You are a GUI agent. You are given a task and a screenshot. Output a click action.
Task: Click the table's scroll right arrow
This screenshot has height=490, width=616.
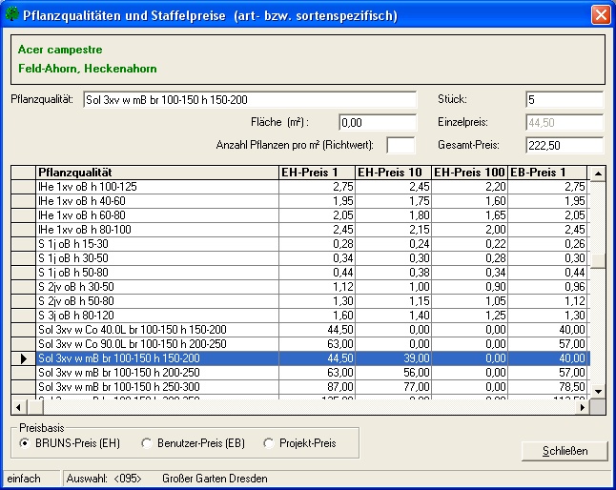pos(583,408)
